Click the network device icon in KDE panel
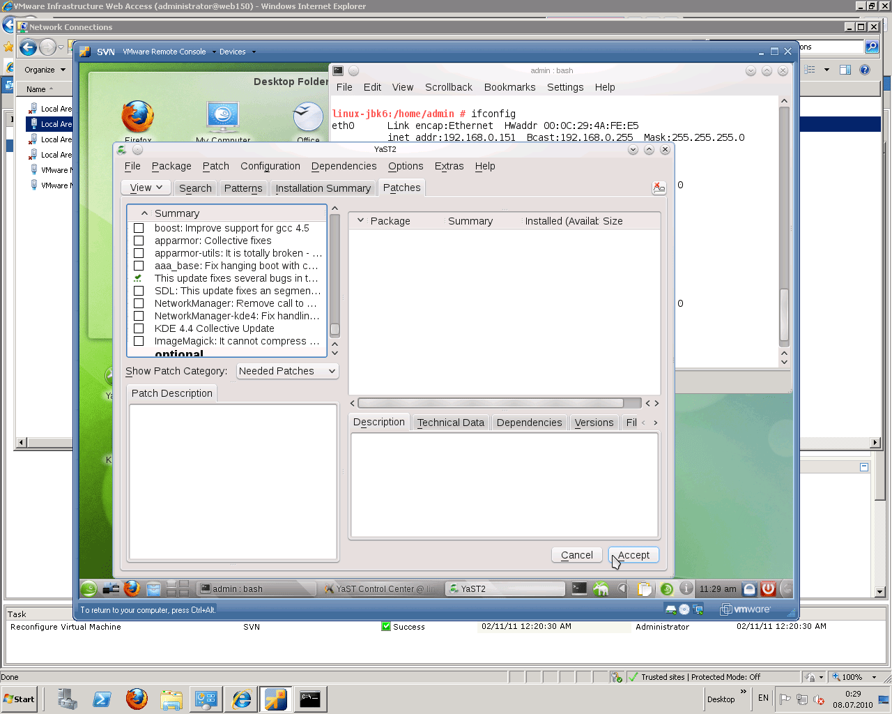 pos(111,589)
